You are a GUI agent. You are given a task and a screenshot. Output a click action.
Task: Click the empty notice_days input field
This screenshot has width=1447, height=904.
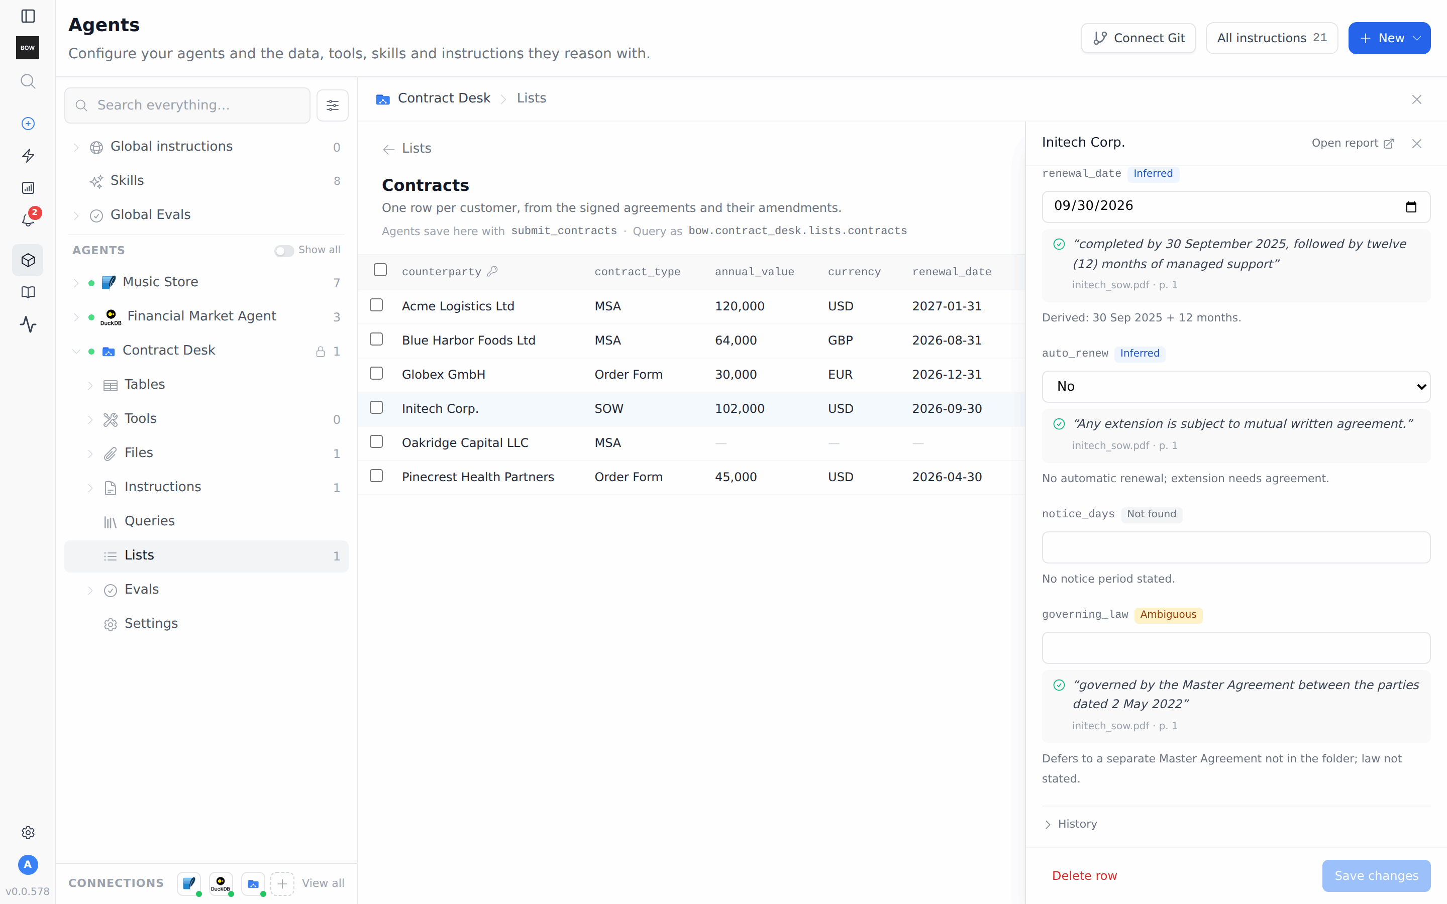point(1236,547)
